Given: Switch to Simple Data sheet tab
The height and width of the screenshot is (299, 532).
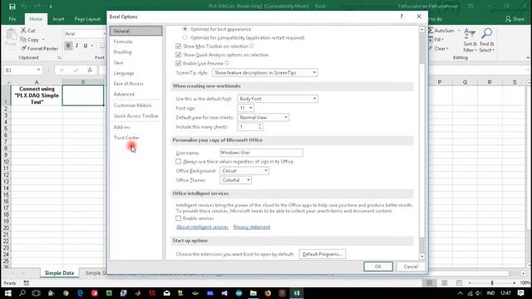Looking at the screenshot, I should click(x=59, y=273).
